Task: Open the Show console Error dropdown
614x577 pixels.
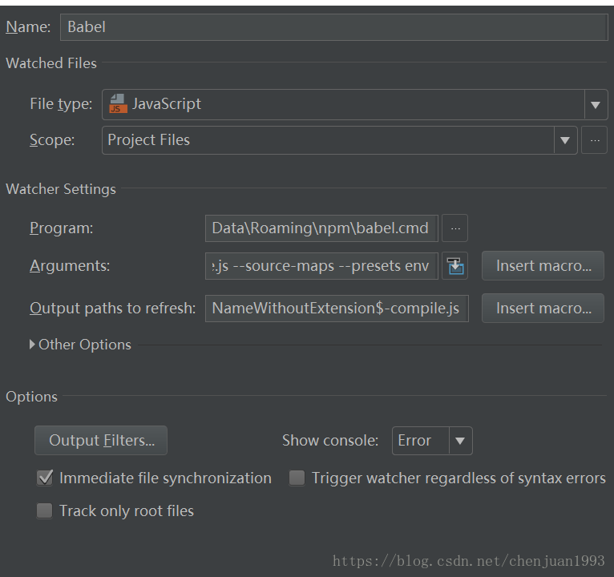Action: [x=432, y=441]
